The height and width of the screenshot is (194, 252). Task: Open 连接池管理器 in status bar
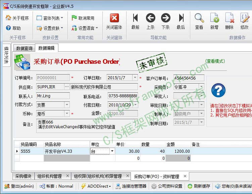(x=131, y=186)
